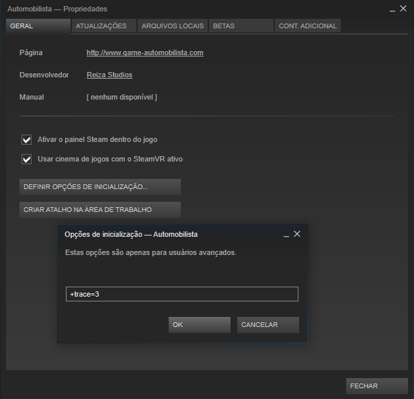Close the launch options dialog
The height and width of the screenshot is (399, 414).
click(x=297, y=234)
